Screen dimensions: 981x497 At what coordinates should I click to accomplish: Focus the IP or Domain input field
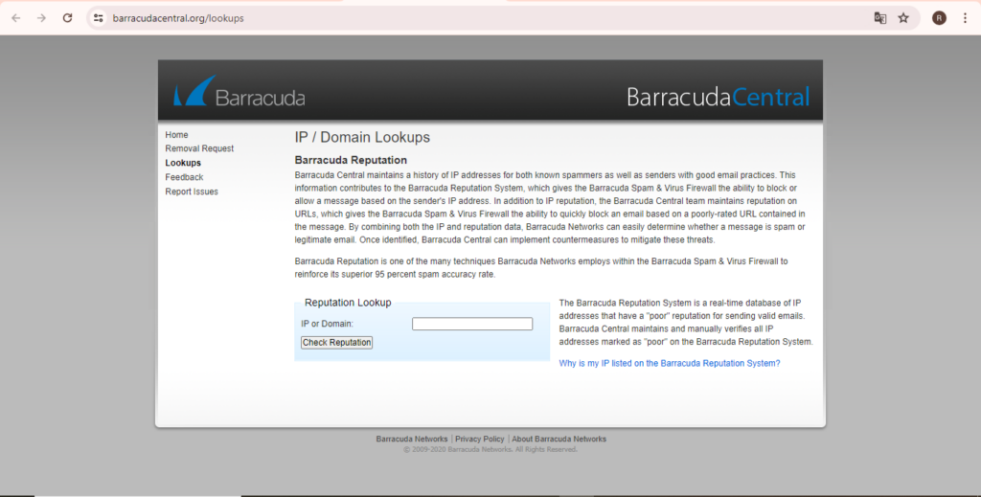point(472,324)
